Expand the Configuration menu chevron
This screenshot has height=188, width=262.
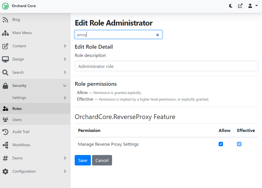(x=65, y=171)
